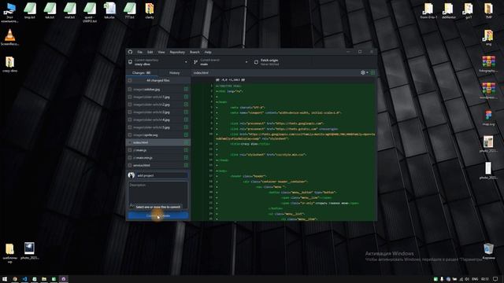Toggle the All changed files checkbox
The height and width of the screenshot is (283, 504).
coord(130,80)
